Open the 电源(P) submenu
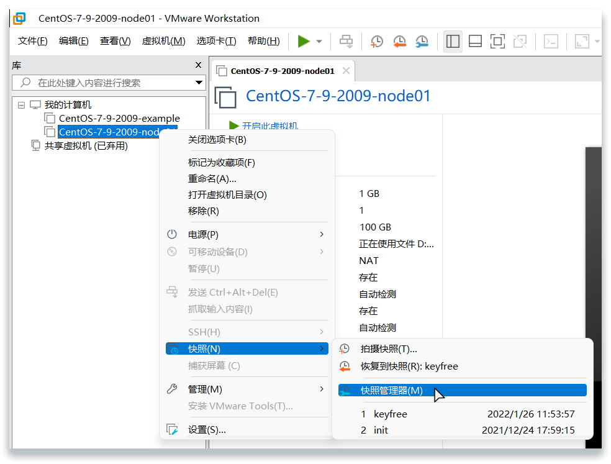Screen dimensions: 611x464 click(247, 234)
